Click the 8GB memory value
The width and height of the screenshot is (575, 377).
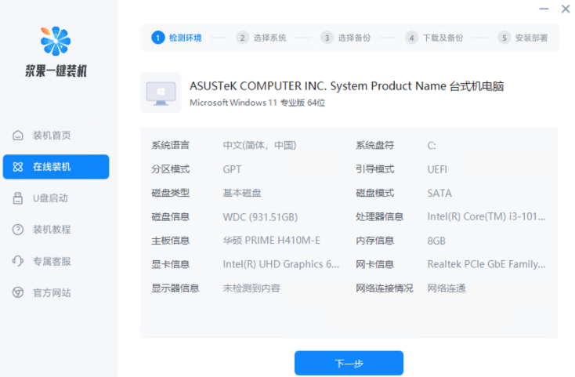pos(436,241)
